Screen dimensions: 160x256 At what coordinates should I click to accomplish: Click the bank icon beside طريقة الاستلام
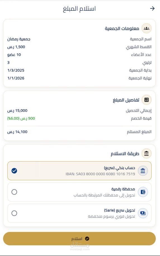tap(147, 153)
